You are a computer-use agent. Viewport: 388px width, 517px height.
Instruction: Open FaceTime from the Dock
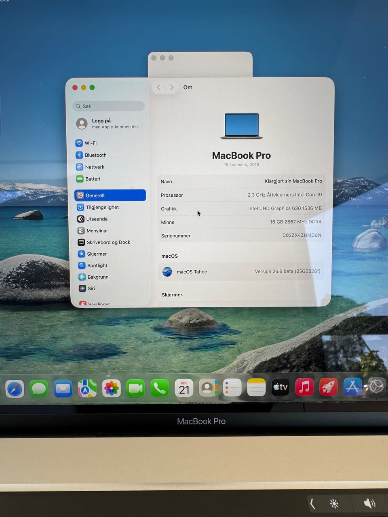136,389
